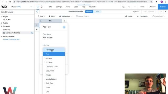Undo the last action
The width and height of the screenshot is (168, 94).
click(129, 7)
